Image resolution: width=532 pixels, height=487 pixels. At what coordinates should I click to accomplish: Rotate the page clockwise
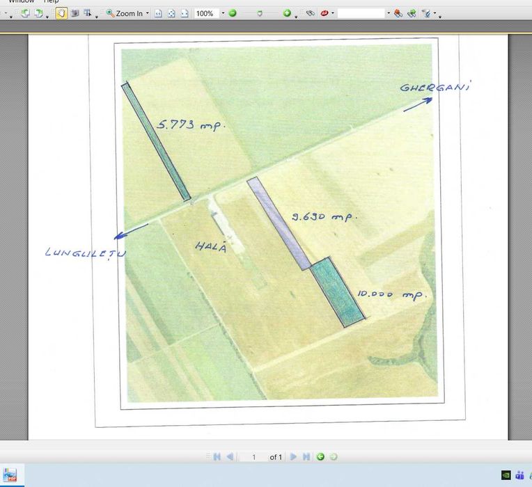tap(39, 13)
